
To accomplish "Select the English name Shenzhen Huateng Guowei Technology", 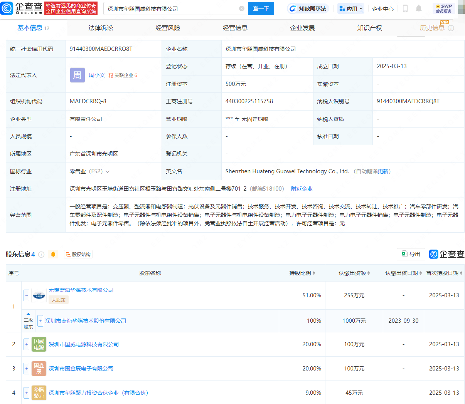I will point(287,171).
